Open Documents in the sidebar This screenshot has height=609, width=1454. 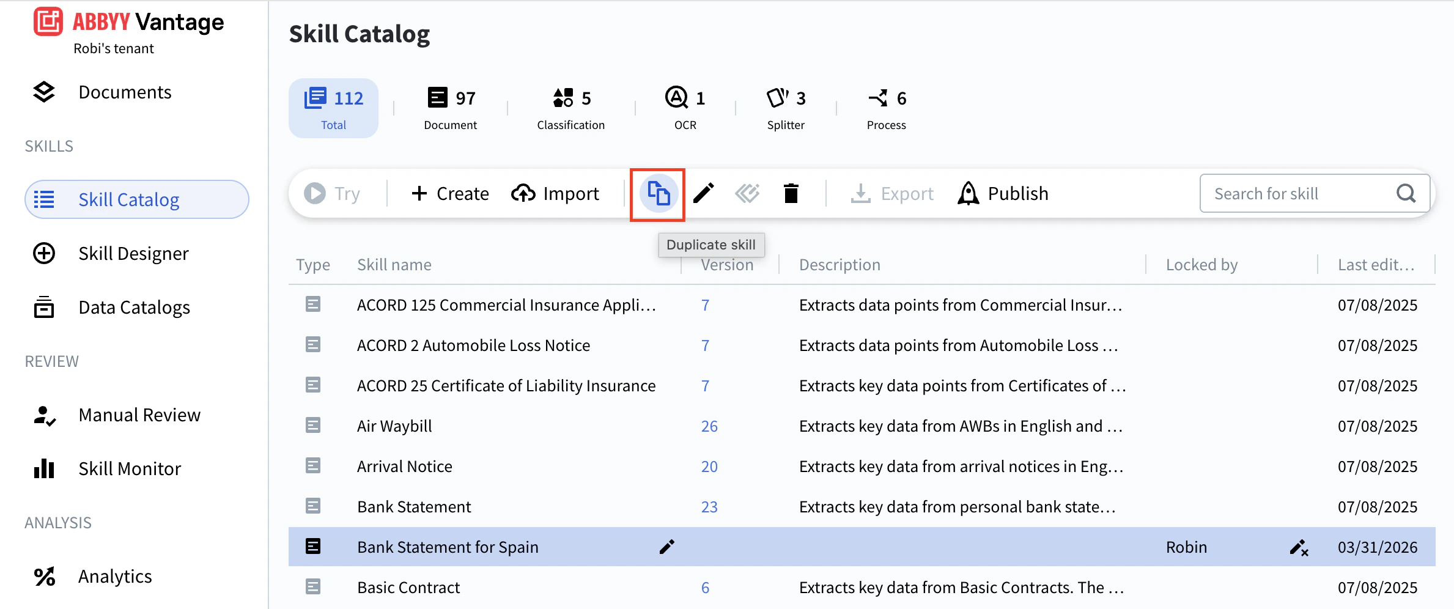coord(125,92)
